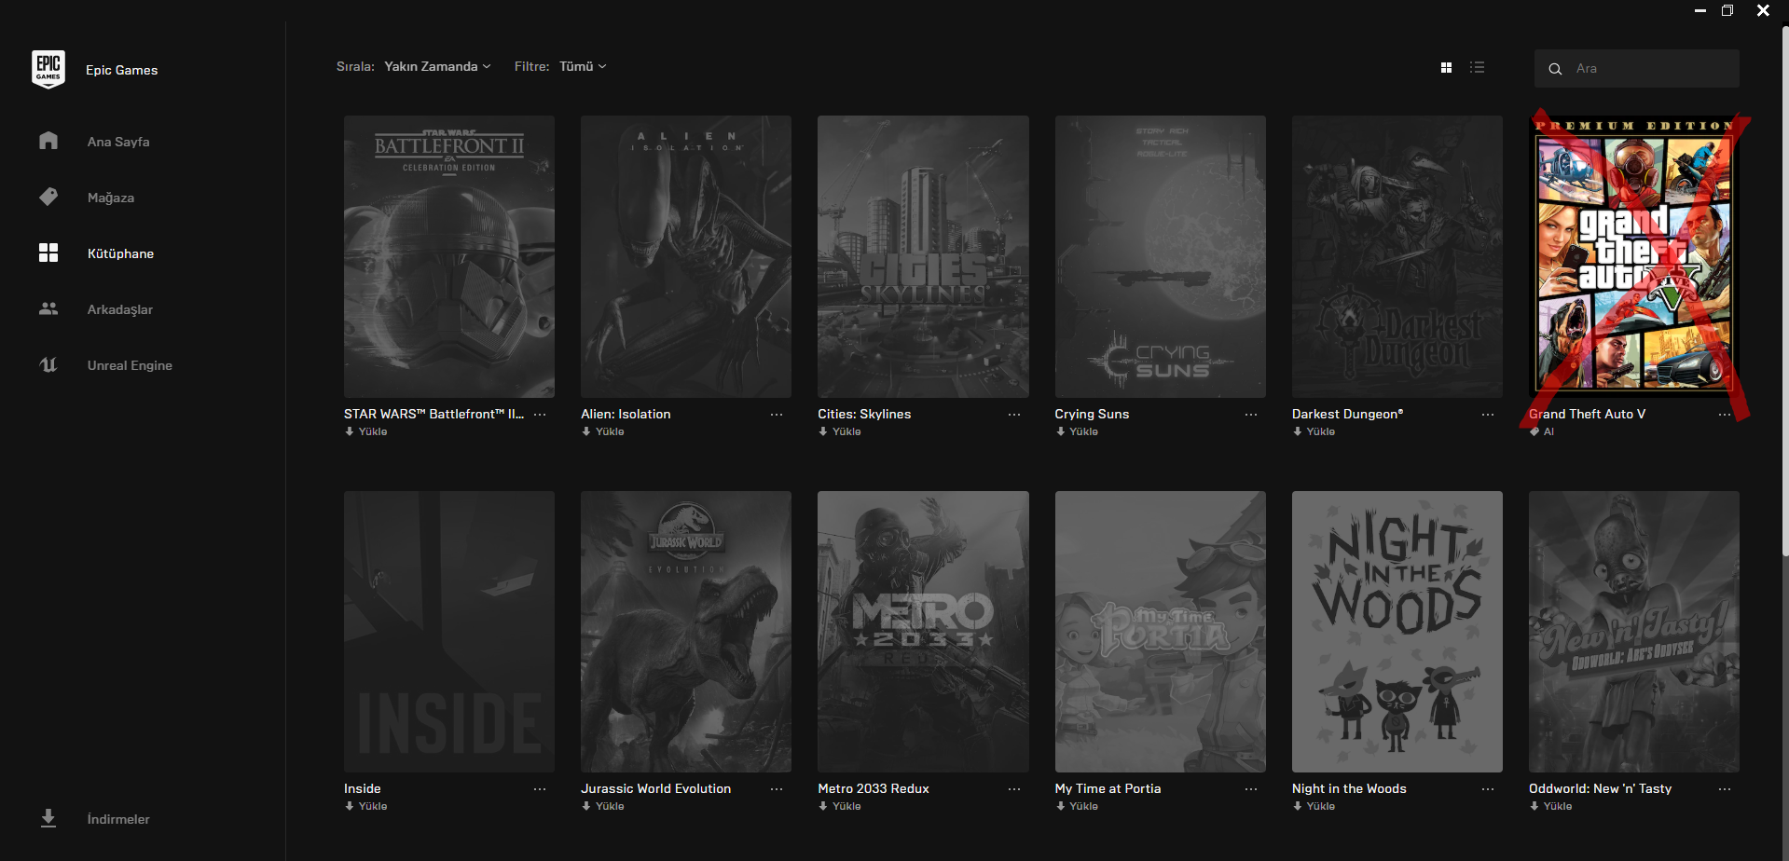This screenshot has width=1789, height=861.
Task: Click Yükle under Metro 2033 Redux
Action: pyautogui.click(x=840, y=806)
